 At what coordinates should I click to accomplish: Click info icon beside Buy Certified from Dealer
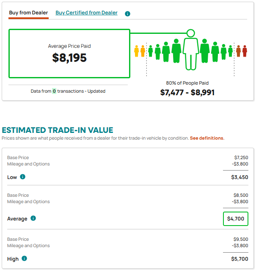(127, 14)
